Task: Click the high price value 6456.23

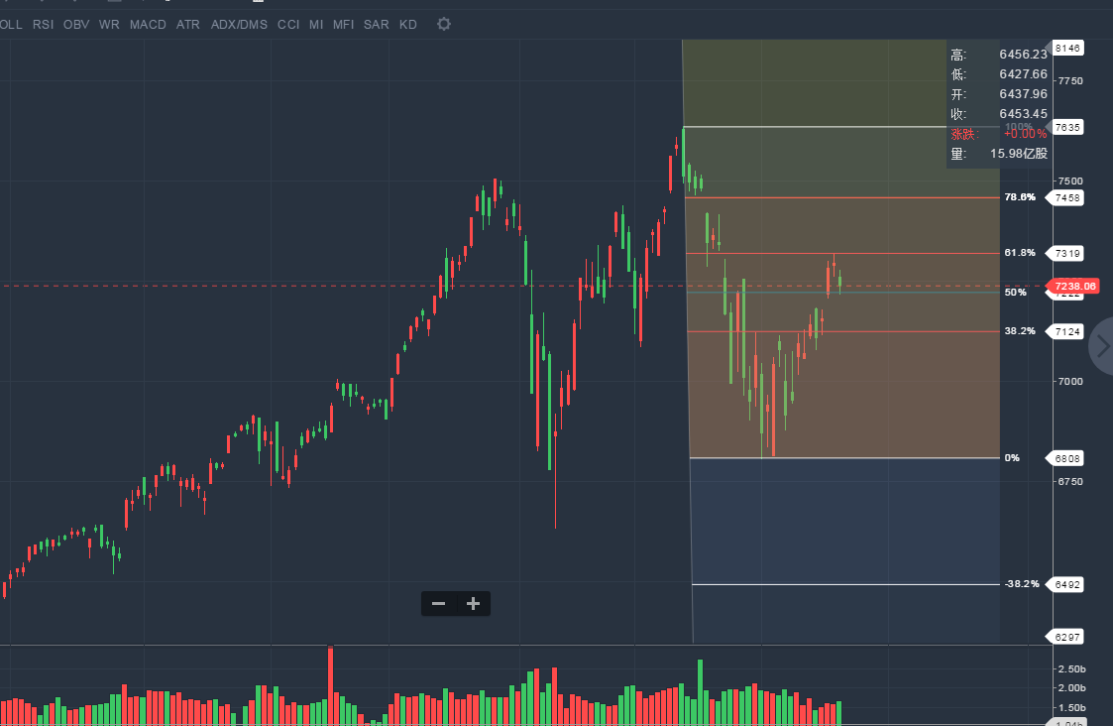Action: [1023, 55]
